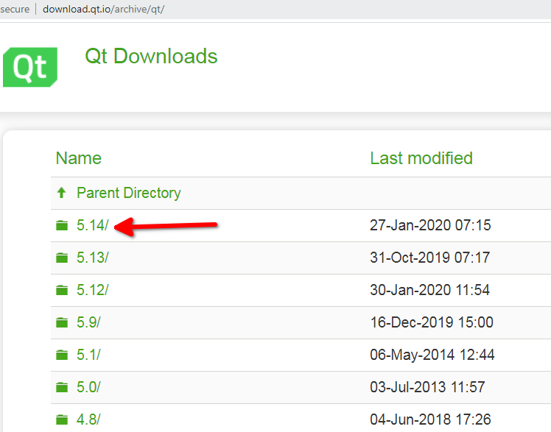Open the 5.1/ folder link

point(88,355)
